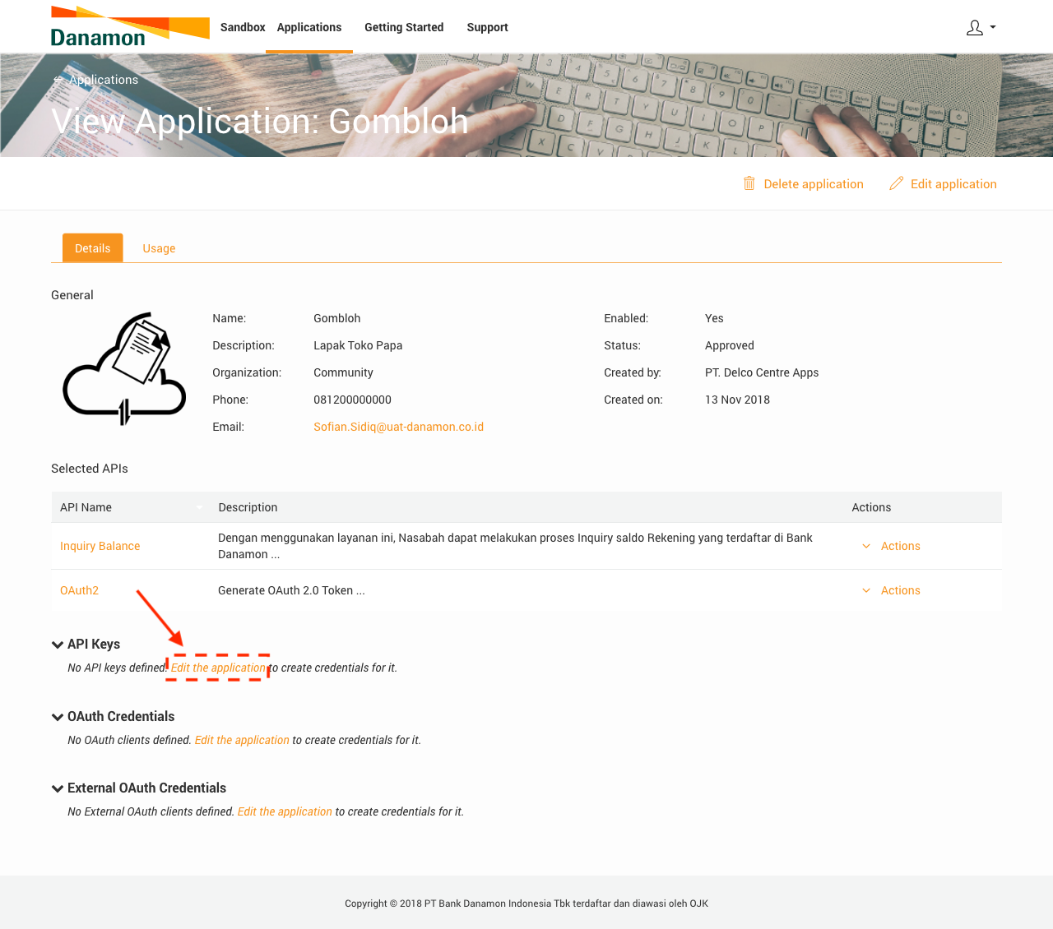The width and height of the screenshot is (1053, 929).
Task: Click the organization value Community
Action: 343,372
